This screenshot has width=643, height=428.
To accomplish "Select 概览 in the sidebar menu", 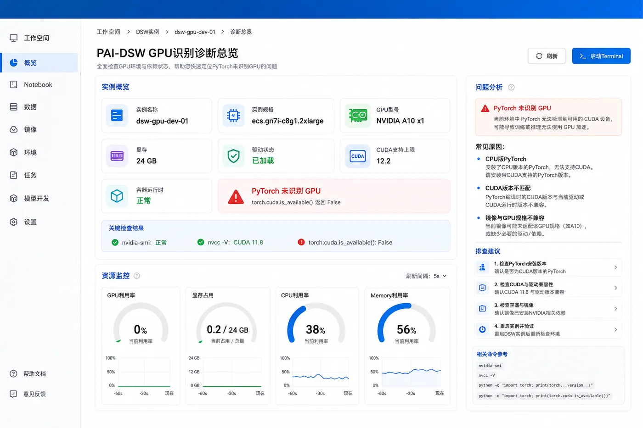I will 39,63.
